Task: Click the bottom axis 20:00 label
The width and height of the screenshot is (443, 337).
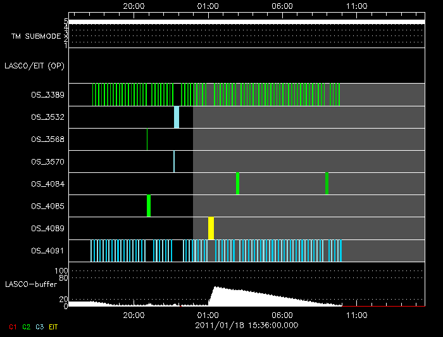Action: pos(134,315)
